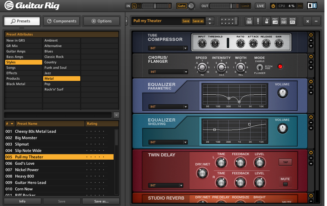Open Twin Delay INIT preset dropdown

[166, 185]
